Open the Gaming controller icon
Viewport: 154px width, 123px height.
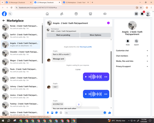(x=105, y=14)
